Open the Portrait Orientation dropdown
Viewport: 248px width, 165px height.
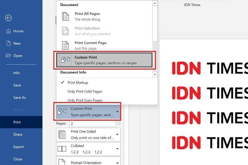click(x=88, y=161)
